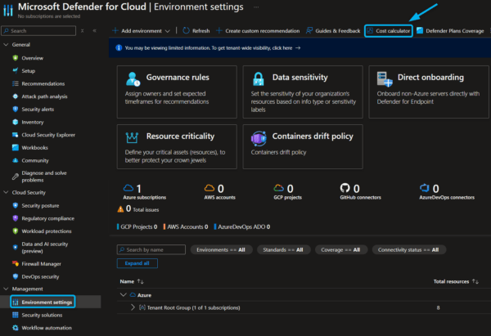The image size is (491, 336).
Task: Open DevOps security icon
Action: [15, 276]
